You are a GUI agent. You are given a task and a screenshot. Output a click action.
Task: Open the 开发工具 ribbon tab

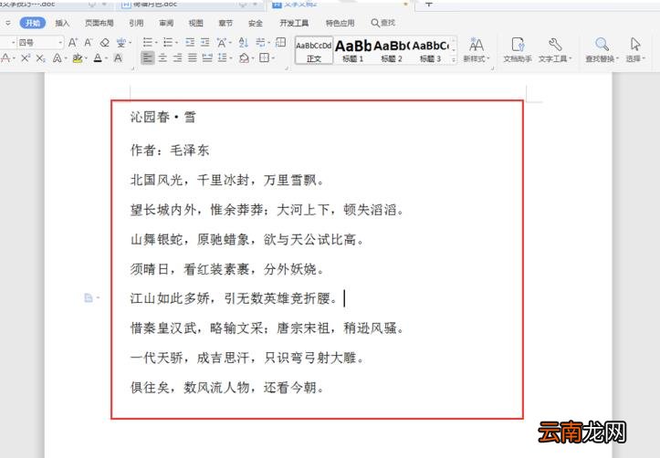[x=294, y=23]
